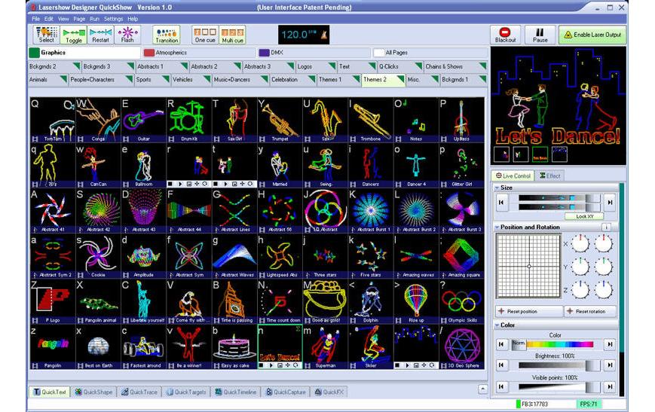
Task: Open the Run menu
Action: click(x=94, y=19)
